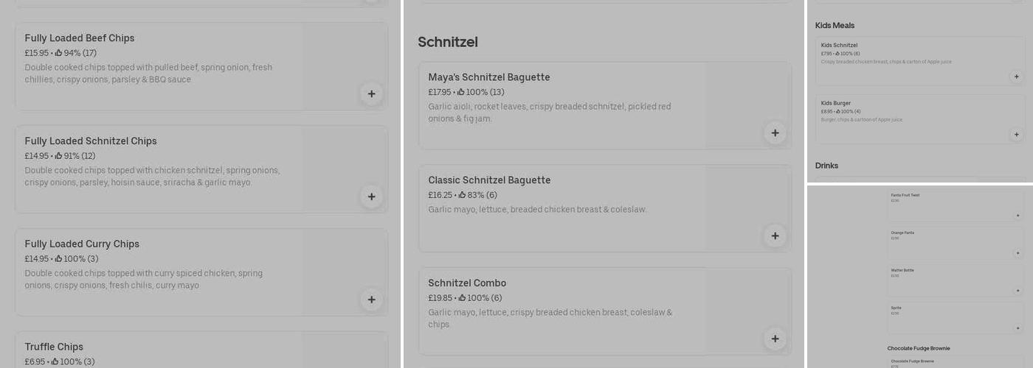This screenshot has width=1033, height=368.
Task: Click plus for Classic Schnitzel Baguette
Action: coord(775,236)
